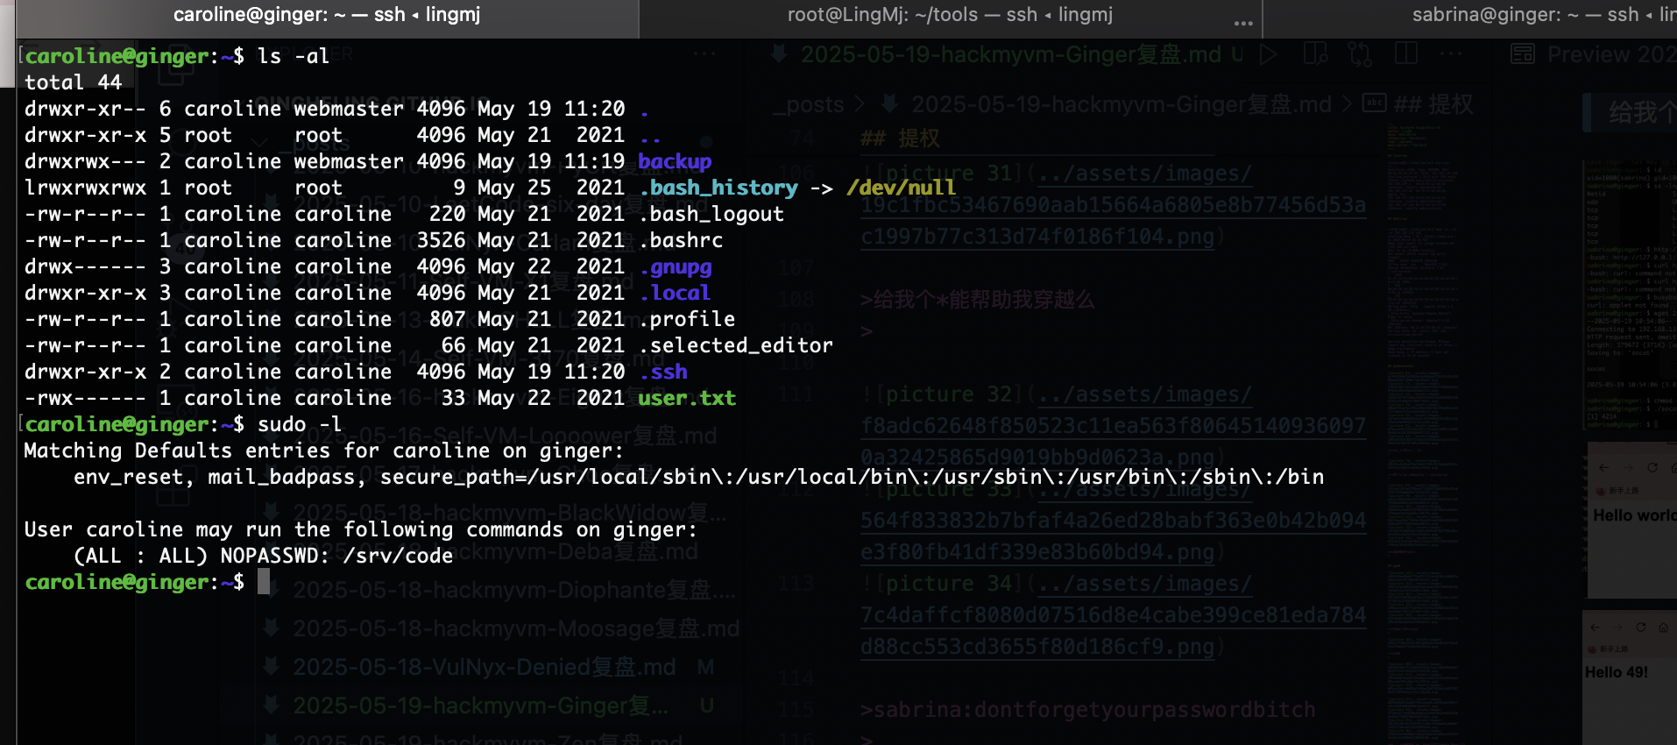The width and height of the screenshot is (1677, 745).
Task: Click the 'mail_badpass,' option text
Action: pyautogui.click(x=287, y=477)
